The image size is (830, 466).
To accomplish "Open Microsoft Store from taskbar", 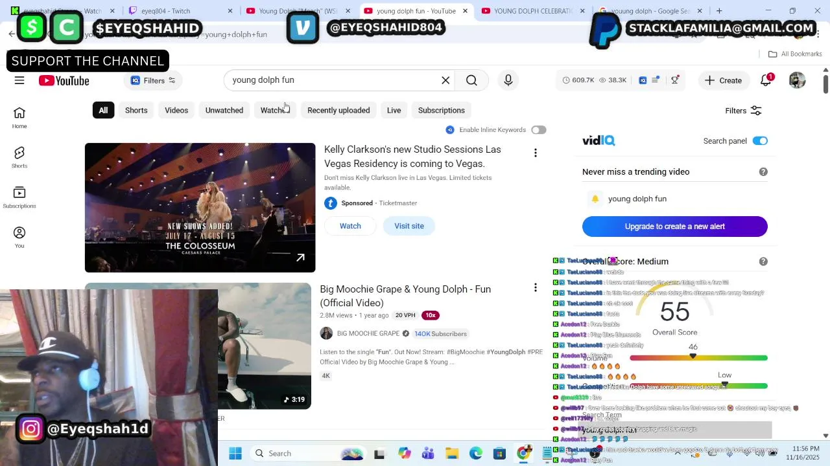I will click(x=499, y=454).
